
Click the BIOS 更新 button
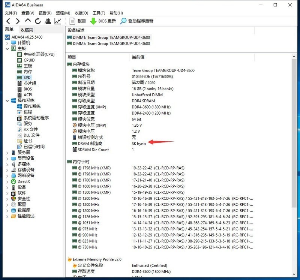[103, 21]
